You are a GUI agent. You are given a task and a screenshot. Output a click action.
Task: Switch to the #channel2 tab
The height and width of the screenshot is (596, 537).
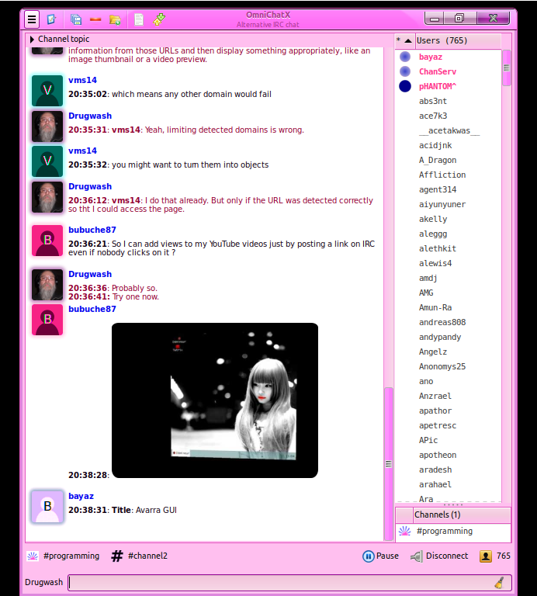(140, 556)
